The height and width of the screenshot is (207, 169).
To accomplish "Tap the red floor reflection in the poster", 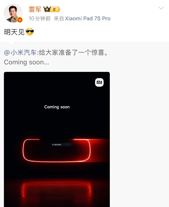I will 57,190.
